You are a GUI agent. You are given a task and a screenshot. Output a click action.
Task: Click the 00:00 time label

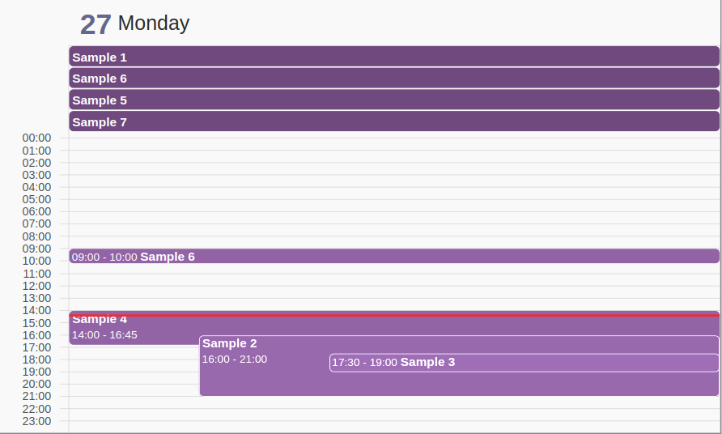pyautogui.click(x=37, y=138)
